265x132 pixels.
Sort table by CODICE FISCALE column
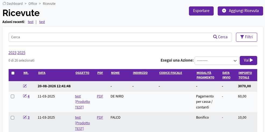(170, 73)
